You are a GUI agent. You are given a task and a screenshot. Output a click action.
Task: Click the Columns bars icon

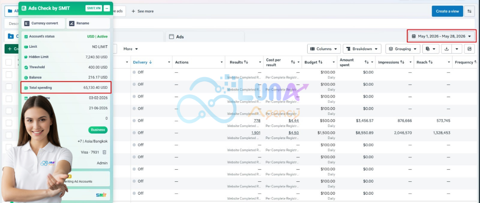point(313,49)
